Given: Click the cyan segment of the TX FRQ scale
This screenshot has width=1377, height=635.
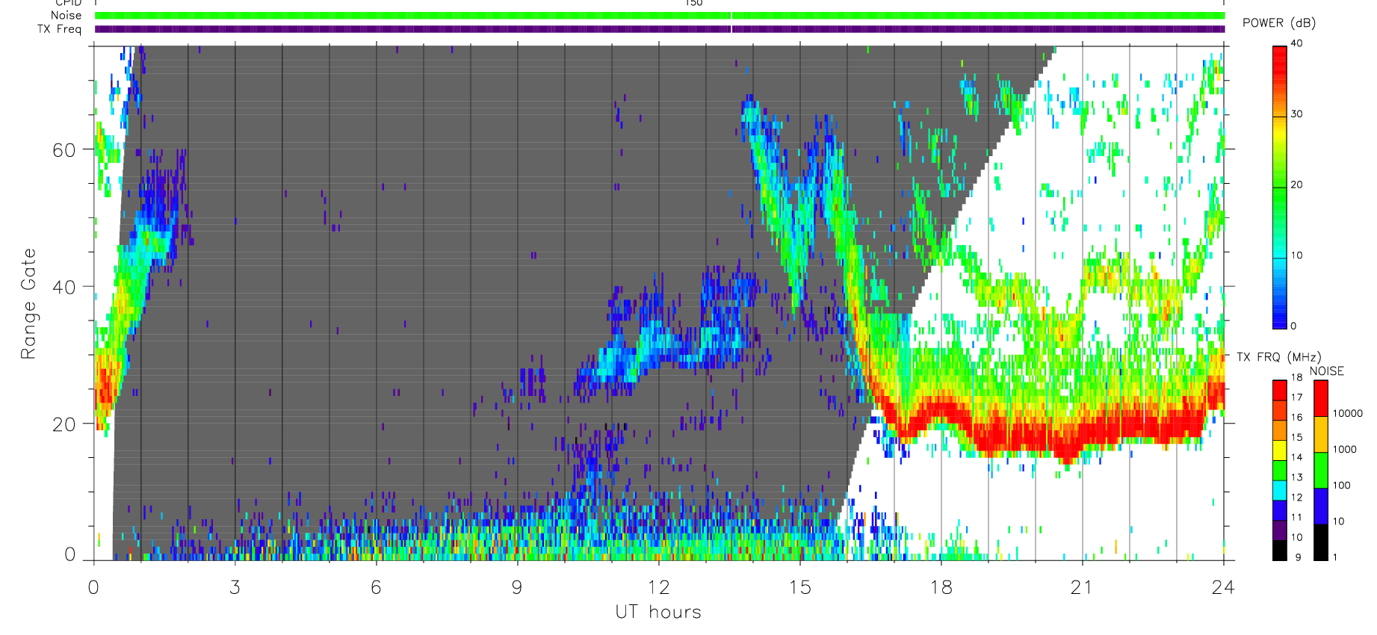Looking at the screenshot, I should coord(1280,490).
